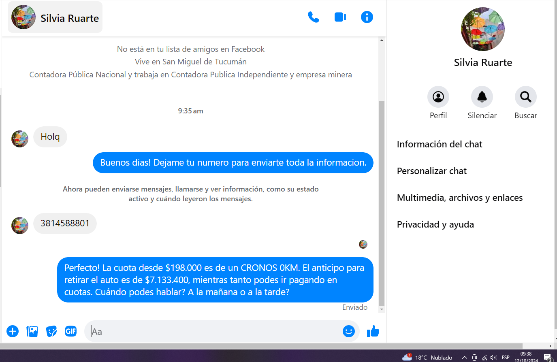
Task: Open Silvia Ruarte's Perfil
Action: coord(438,97)
